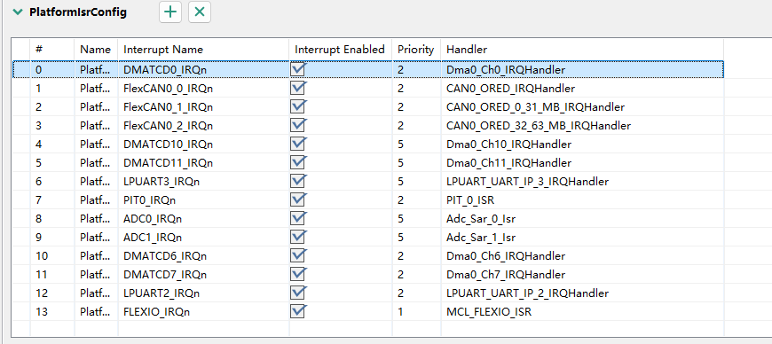
Task: Select row number 11 in table
Action: coord(367,274)
